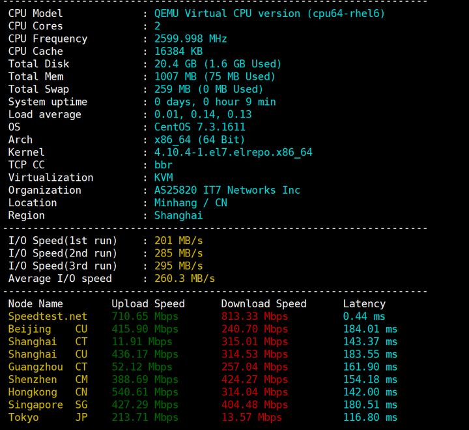Click the System uptime value
This screenshot has width=469, height=430.
(215, 102)
